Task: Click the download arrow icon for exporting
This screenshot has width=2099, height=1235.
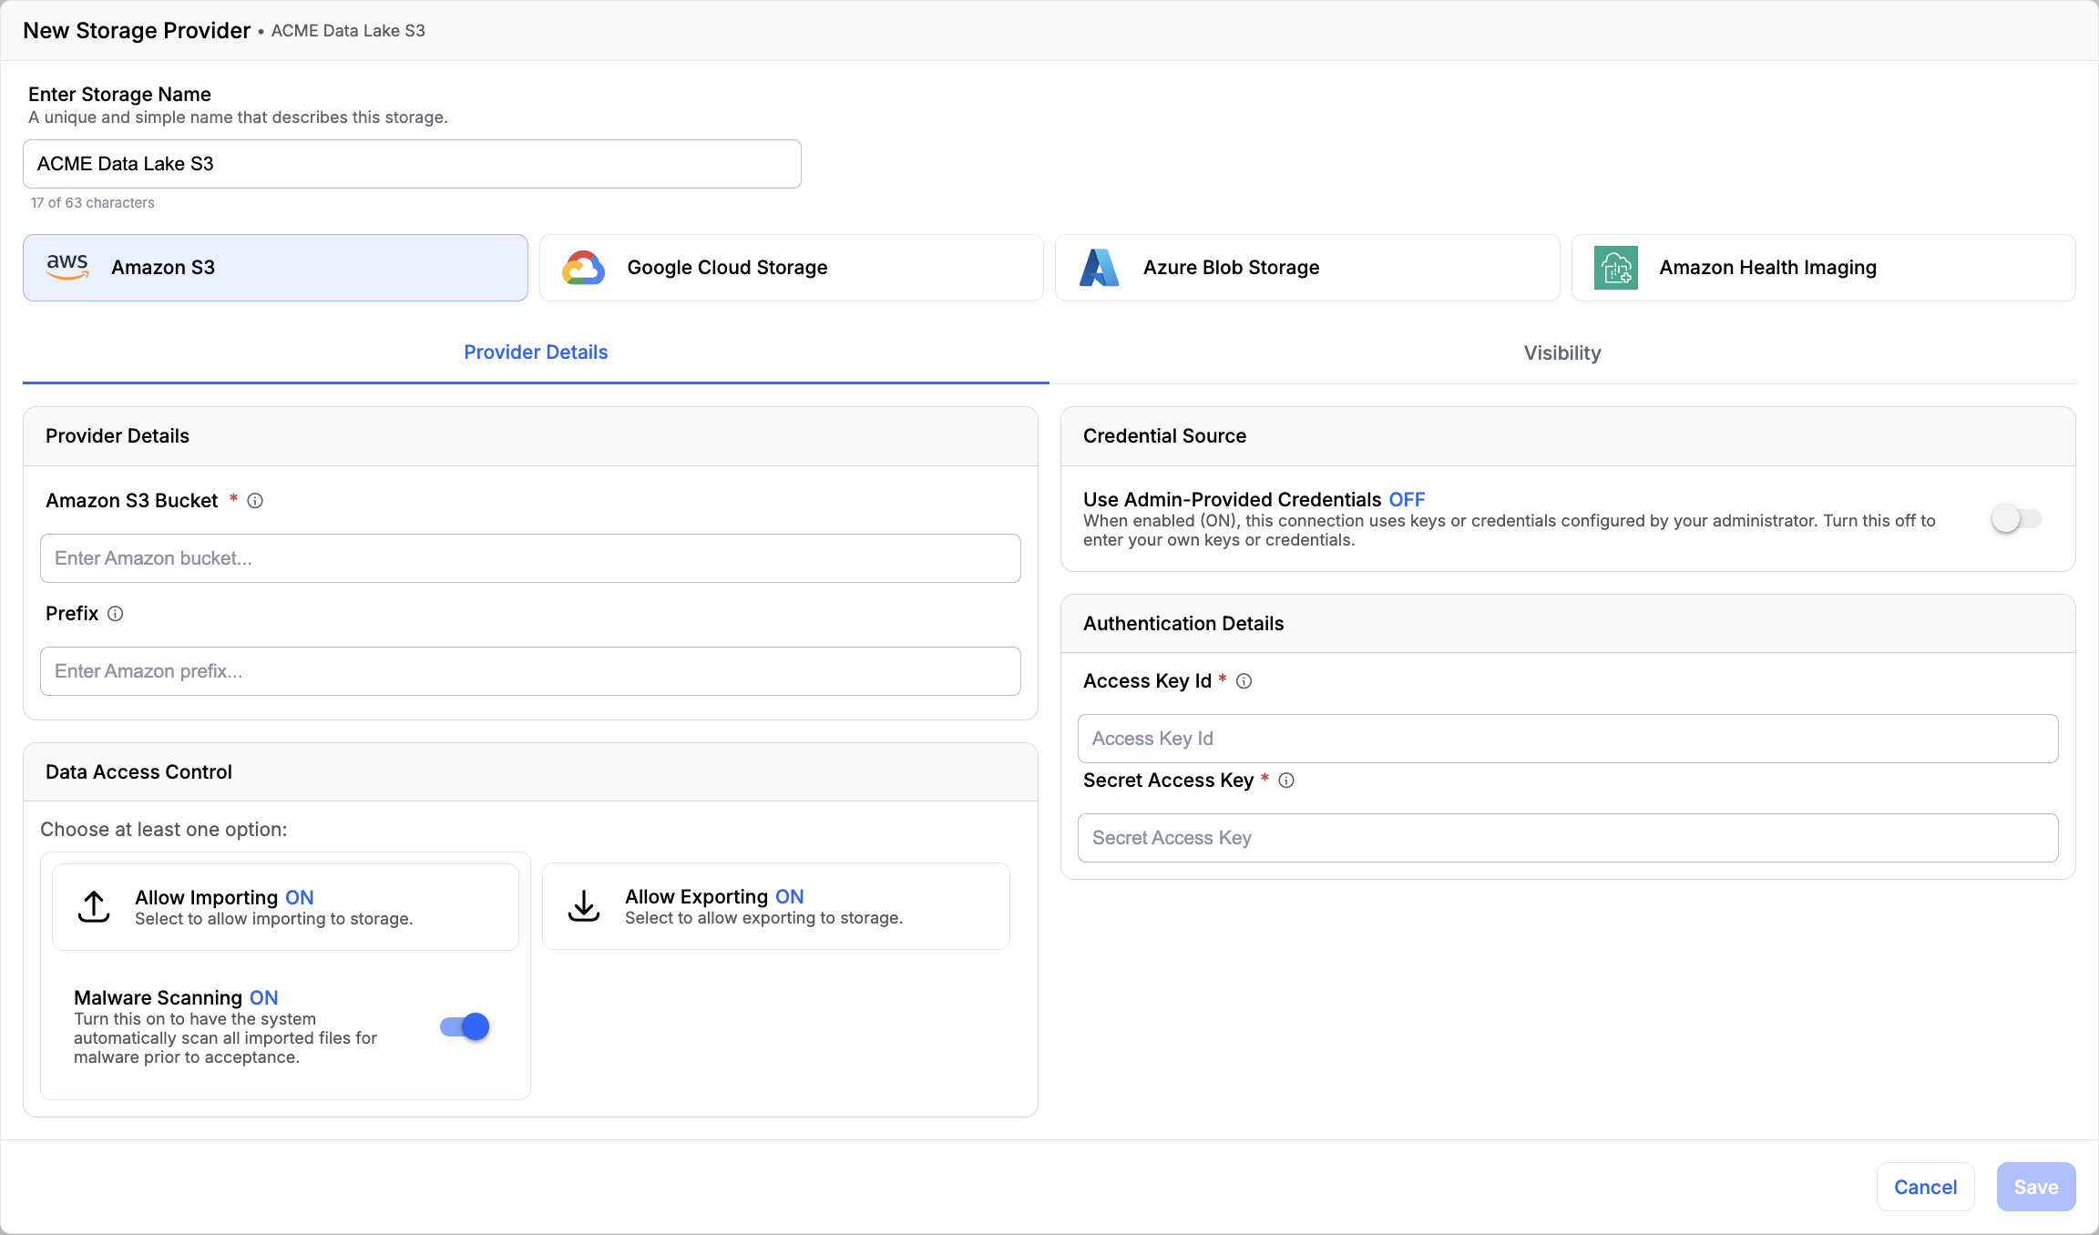Action: point(584,906)
